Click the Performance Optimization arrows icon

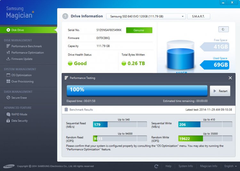8,53
